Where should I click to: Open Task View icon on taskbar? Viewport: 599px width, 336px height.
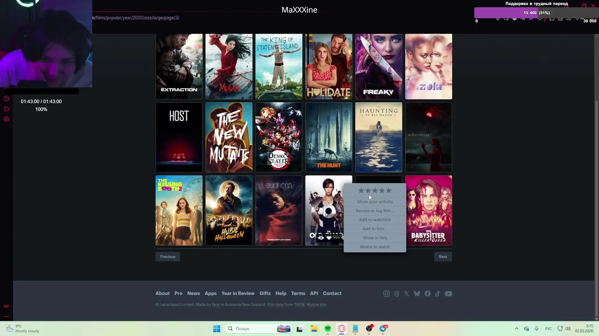[299, 329]
